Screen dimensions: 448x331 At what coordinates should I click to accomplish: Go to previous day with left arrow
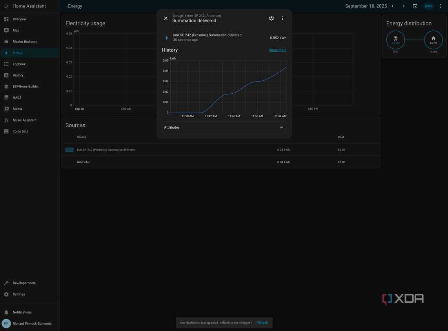(x=393, y=6)
